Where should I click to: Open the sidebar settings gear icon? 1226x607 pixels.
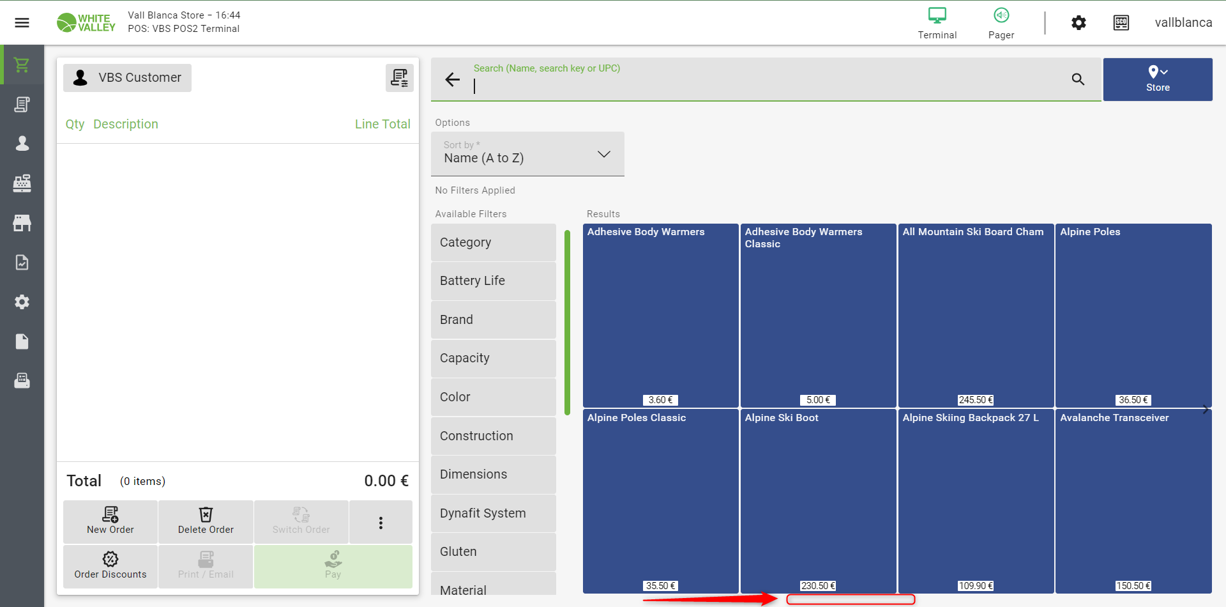click(22, 302)
